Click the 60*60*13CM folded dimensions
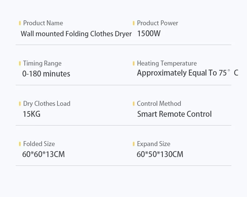The height and width of the screenshot is (197, 247). click(x=43, y=154)
